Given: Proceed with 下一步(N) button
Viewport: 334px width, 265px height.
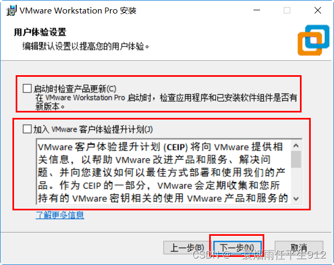Looking at the screenshot, I should (x=237, y=248).
